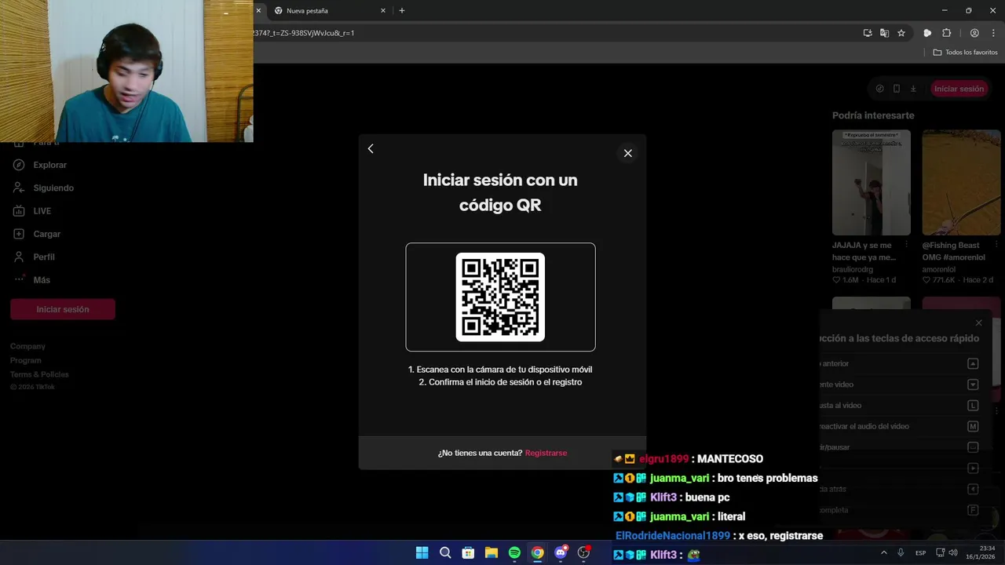Close the keyboard shortcuts panel
This screenshot has height=565, width=1005.
tap(978, 323)
